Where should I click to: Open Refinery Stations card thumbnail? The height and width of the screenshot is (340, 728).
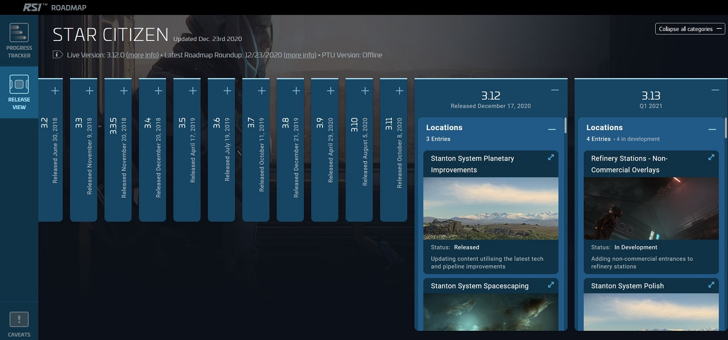(651, 208)
